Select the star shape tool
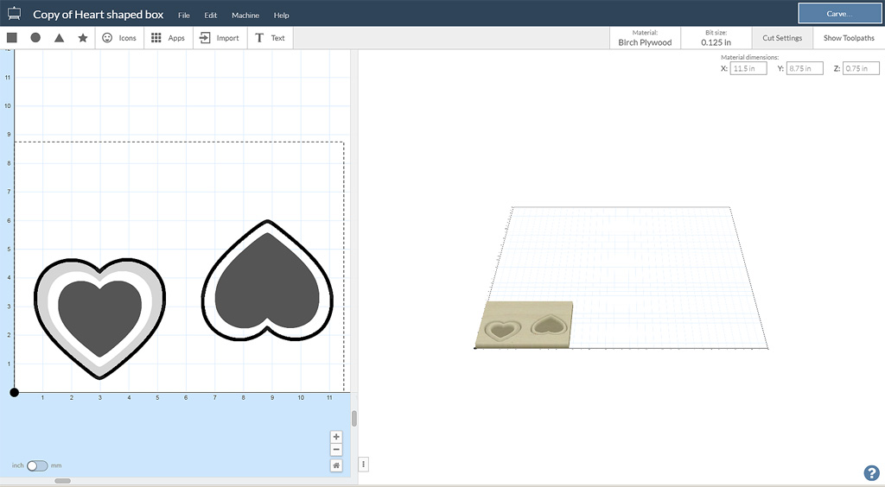Screen dimensions: 885x487 (x=82, y=38)
